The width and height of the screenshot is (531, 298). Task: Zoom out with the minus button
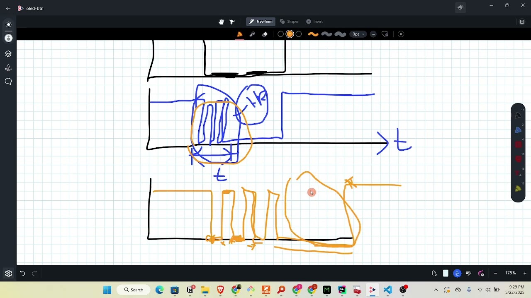pyautogui.click(x=495, y=273)
